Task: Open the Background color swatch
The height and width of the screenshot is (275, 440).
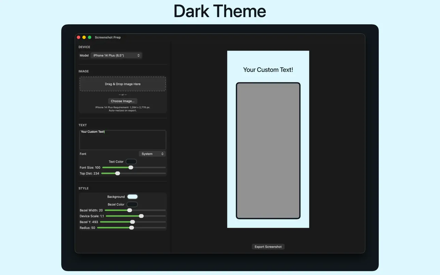Action: (132, 197)
